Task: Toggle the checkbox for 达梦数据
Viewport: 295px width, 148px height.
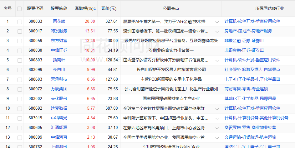Action: click(x=20, y=109)
